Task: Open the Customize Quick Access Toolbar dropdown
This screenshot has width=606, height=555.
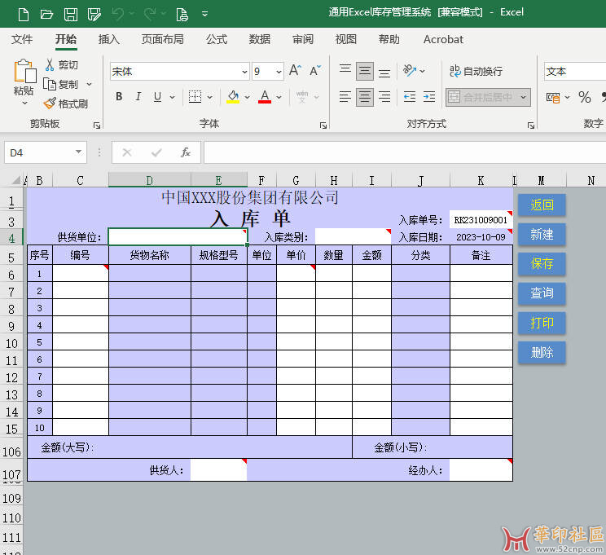Action: tap(204, 14)
